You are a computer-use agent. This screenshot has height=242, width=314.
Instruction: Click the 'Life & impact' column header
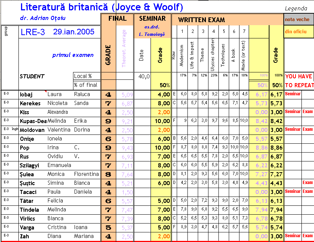tap(192, 55)
